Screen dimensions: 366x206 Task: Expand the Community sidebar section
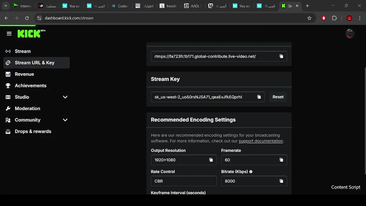tap(65, 120)
